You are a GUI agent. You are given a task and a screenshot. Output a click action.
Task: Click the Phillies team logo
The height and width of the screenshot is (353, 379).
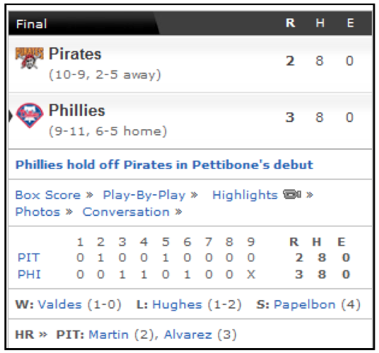(x=30, y=115)
